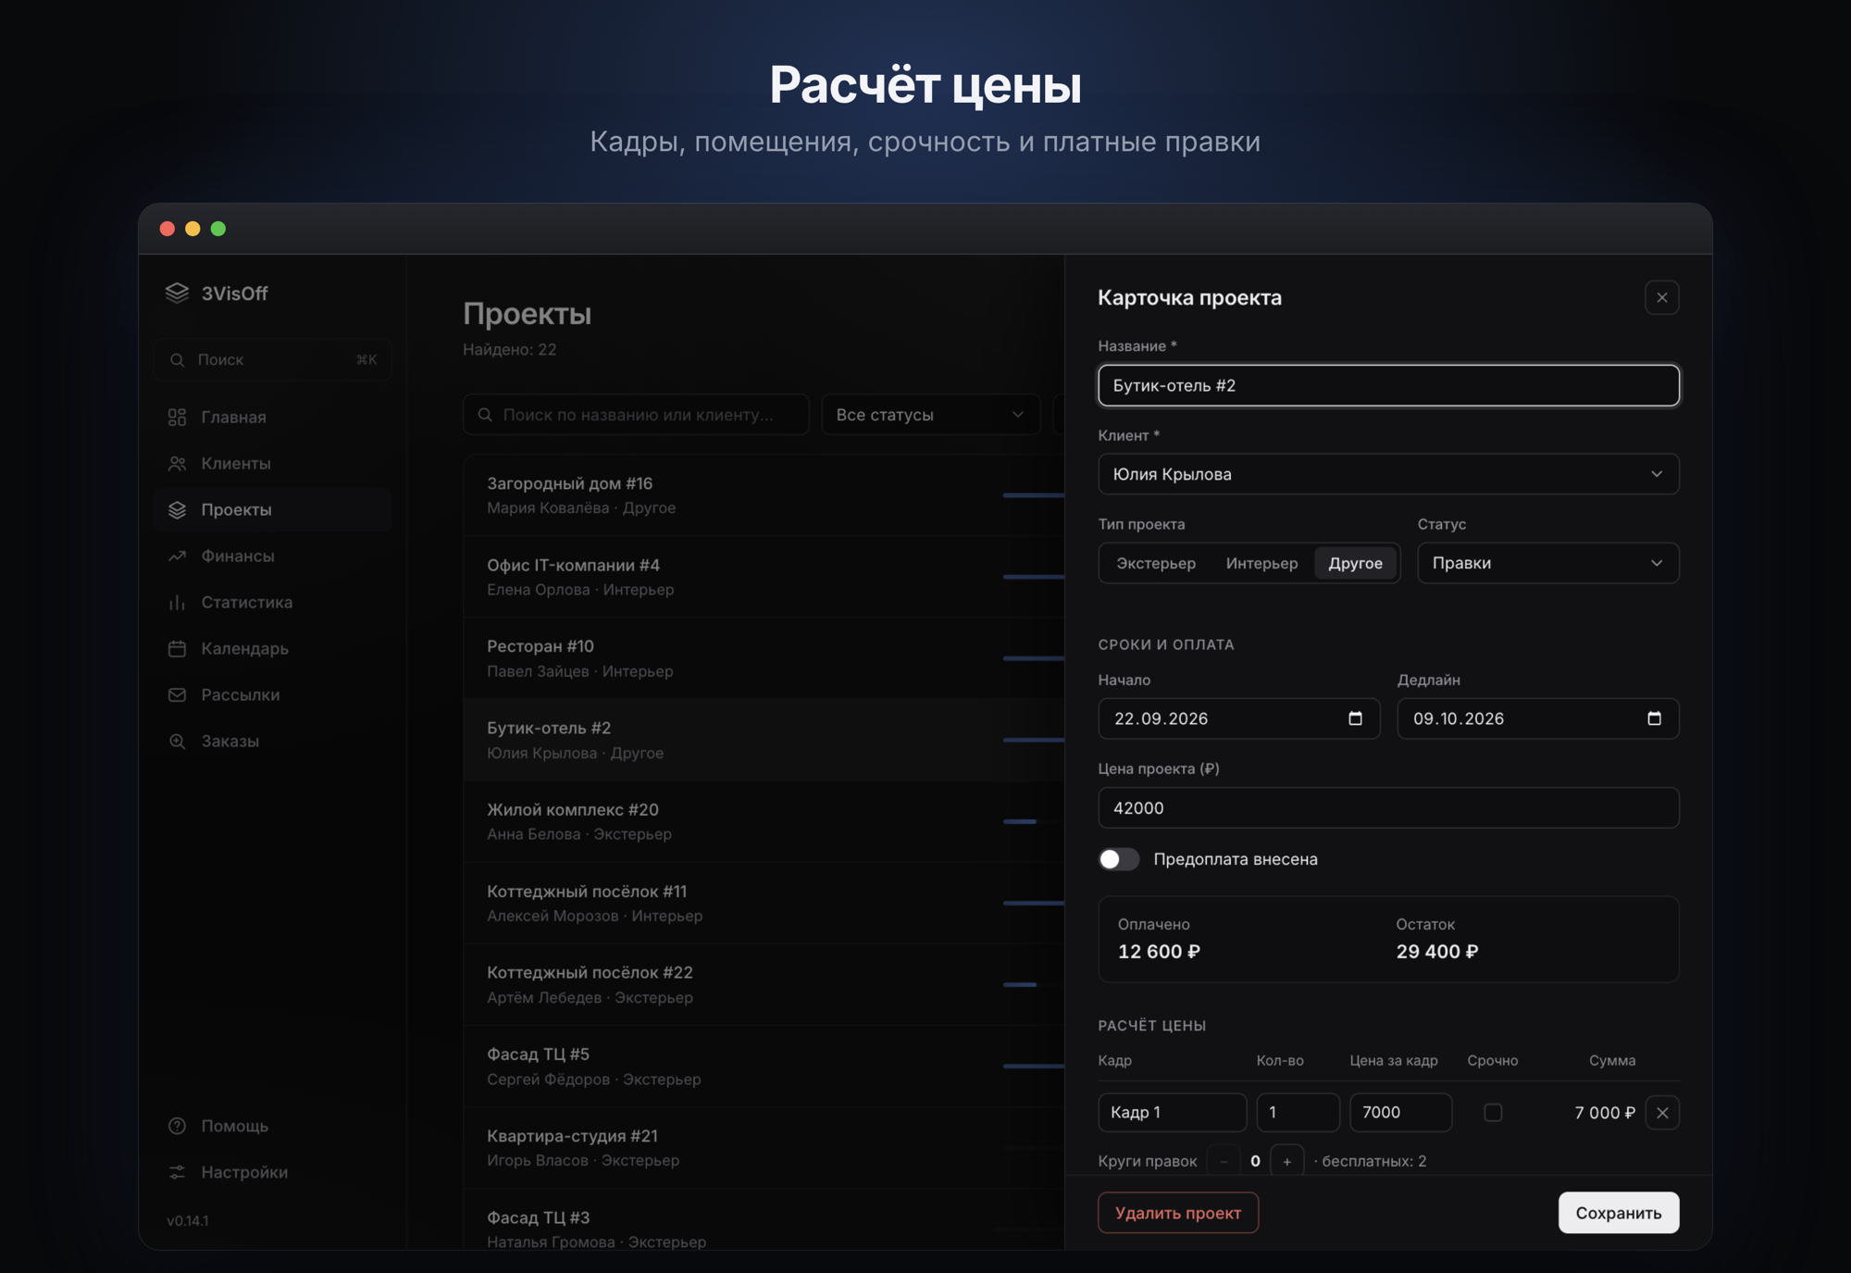Click the sidebar Поиск field
This screenshot has width=1851, height=1273.
click(272, 360)
